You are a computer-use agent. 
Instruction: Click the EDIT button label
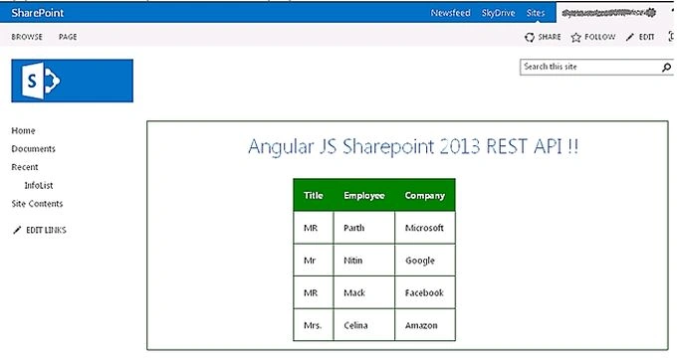tap(646, 37)
